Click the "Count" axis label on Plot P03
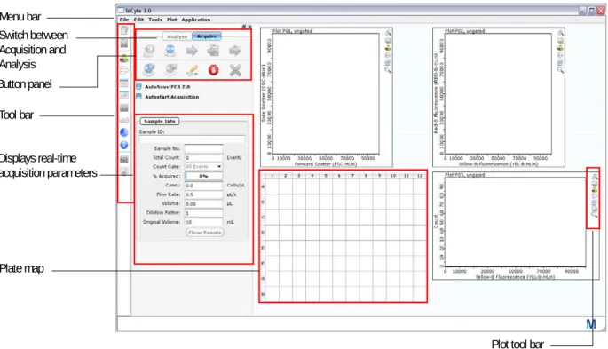 click(x=436, y=222)
